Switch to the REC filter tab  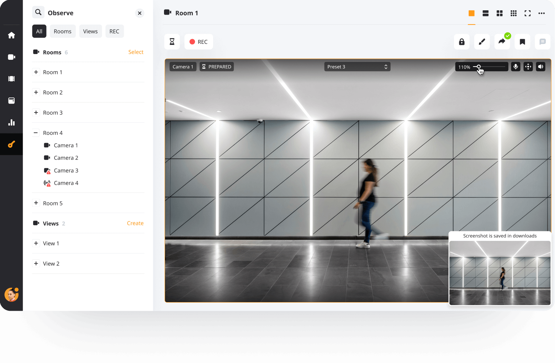pos(115,31)
